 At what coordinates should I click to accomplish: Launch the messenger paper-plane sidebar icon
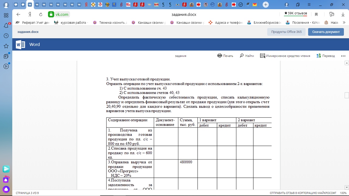pyautogui.click(x=6, y=169)
